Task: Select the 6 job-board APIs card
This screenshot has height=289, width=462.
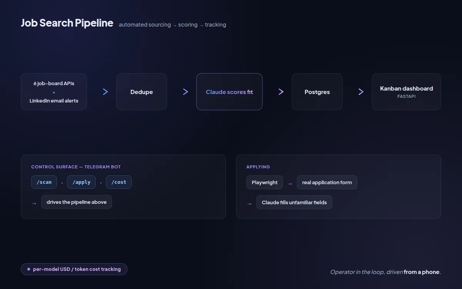Action: (x=54, y=92)
